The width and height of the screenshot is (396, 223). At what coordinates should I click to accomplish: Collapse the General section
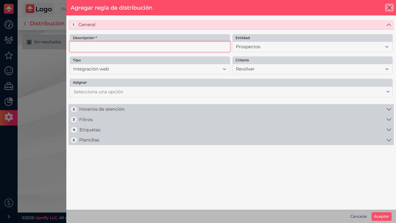(231, 25)
